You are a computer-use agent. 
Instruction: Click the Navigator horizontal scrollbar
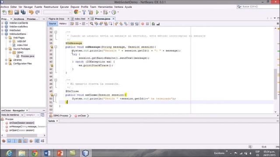coord(22,136)
